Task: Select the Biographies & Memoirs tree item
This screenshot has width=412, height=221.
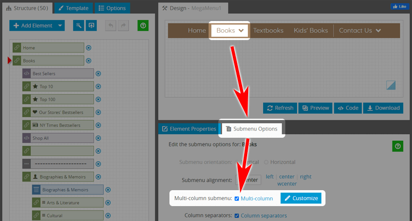Action: coord(67,190)
